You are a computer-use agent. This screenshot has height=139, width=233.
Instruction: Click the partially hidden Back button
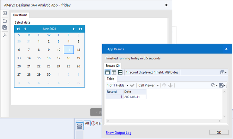96,112
